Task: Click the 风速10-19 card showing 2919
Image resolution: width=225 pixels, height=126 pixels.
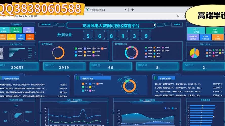Action: coord(64,67)
